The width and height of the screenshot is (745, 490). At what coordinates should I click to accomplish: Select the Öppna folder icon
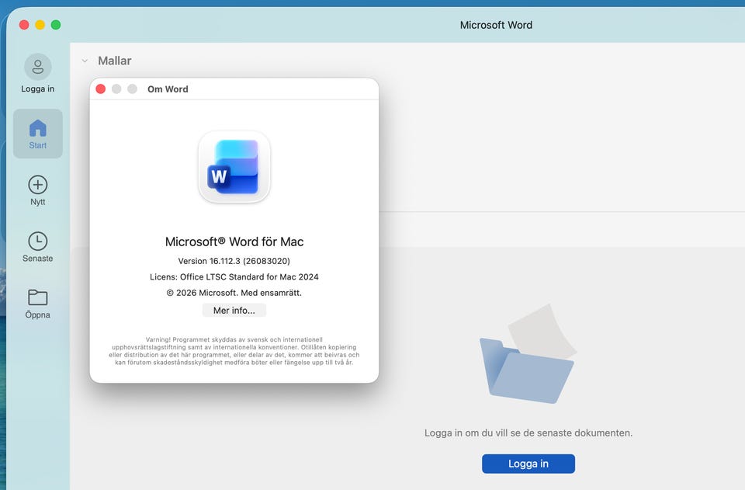click(37, 297)
